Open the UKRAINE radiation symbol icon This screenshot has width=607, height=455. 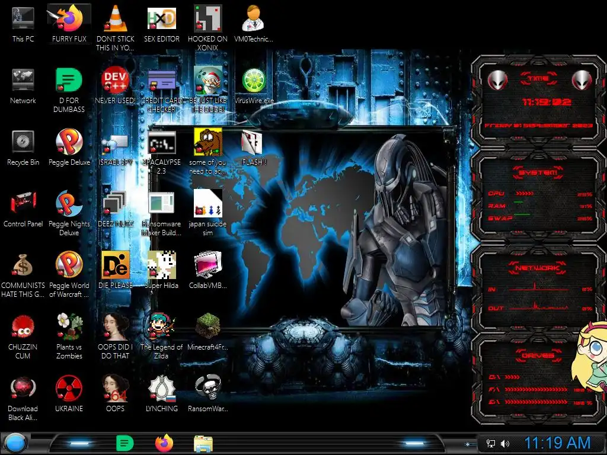coord(69,387)
